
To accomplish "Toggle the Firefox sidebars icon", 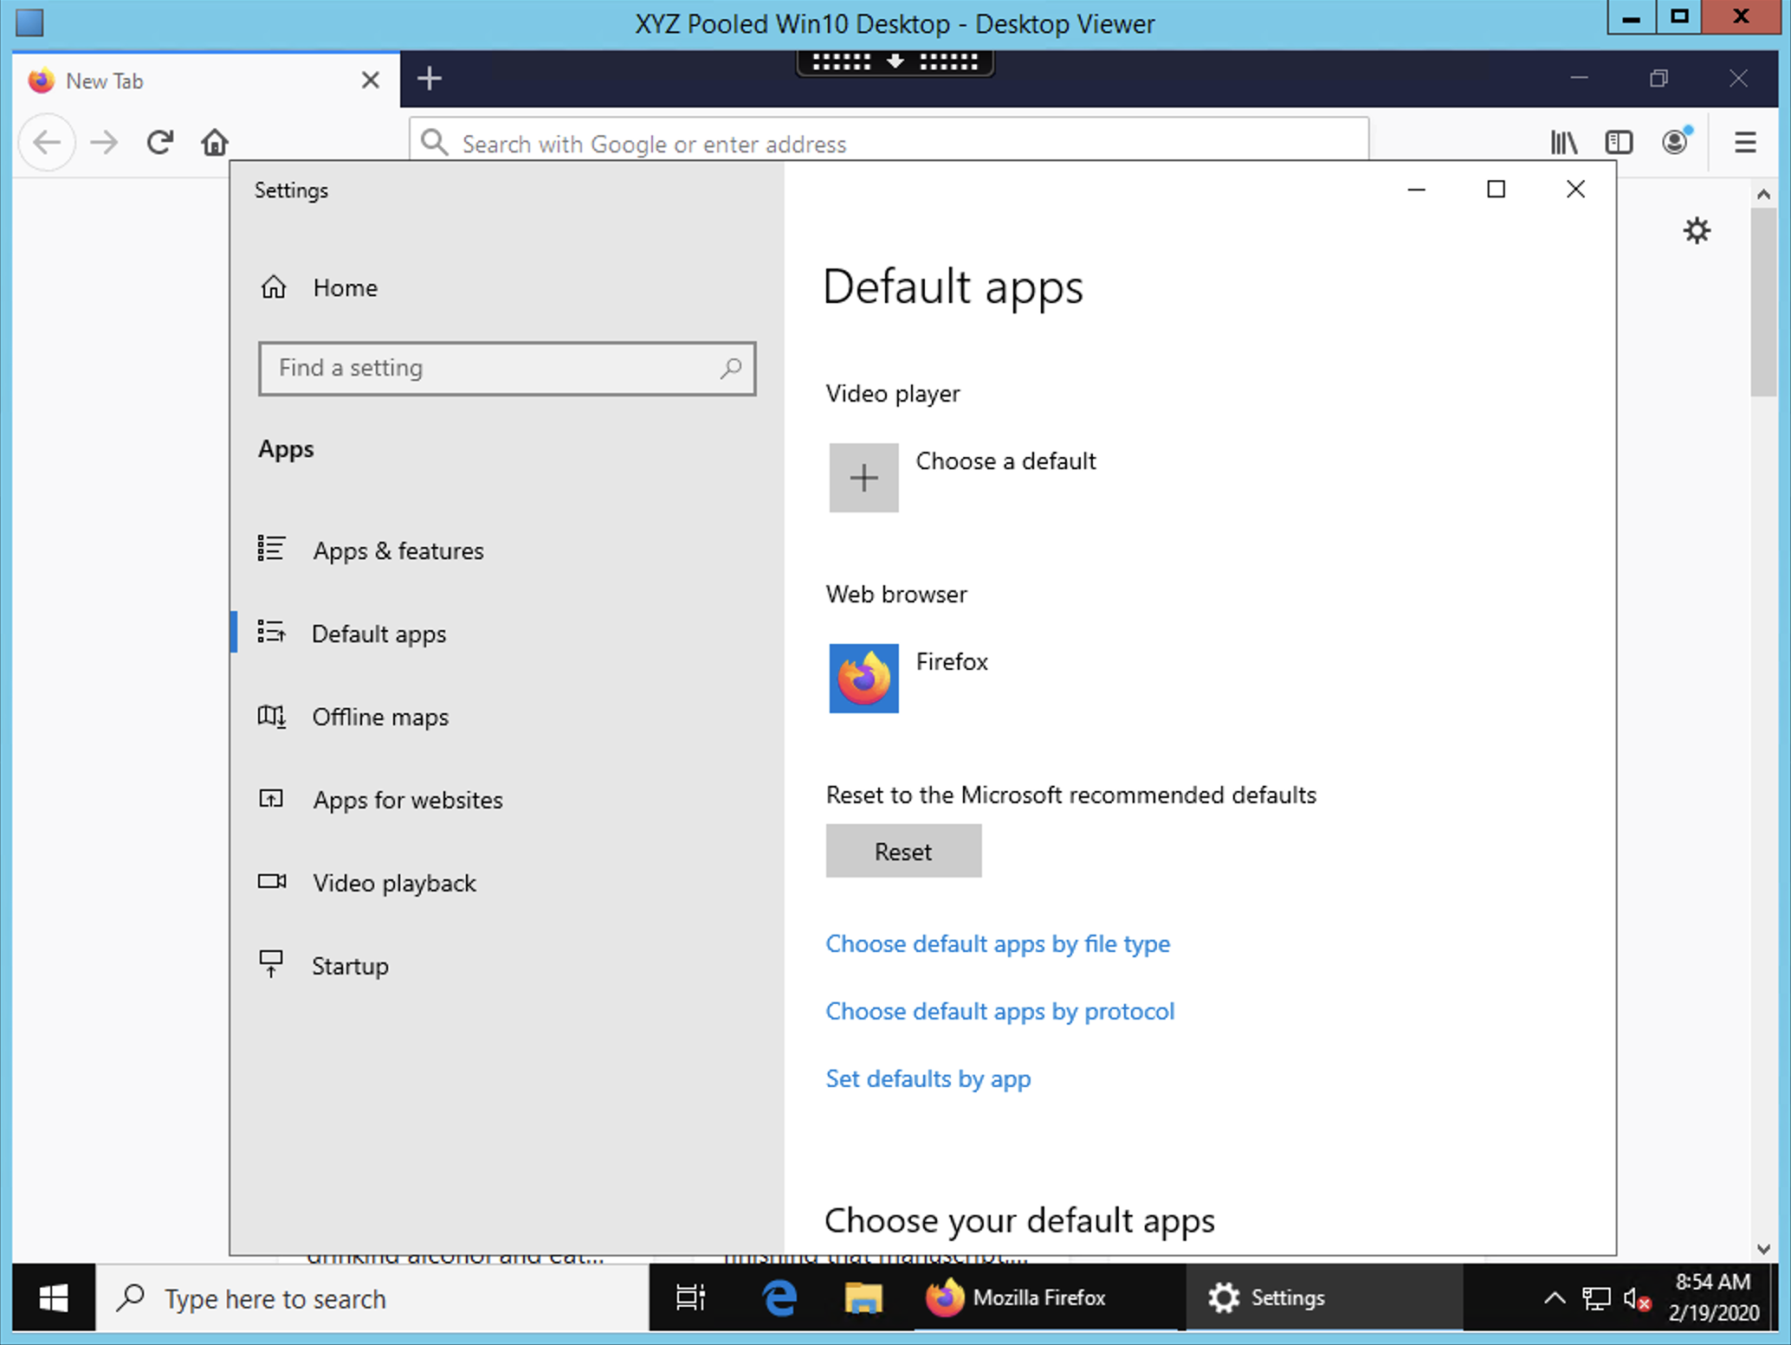I will click(x=1618, y=143).
